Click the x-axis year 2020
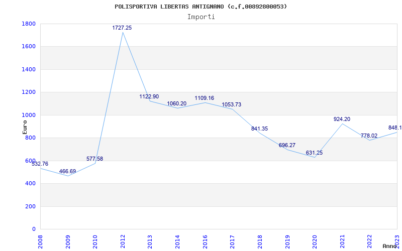402x251 pixels. pyautogui.click(x=315, y=242)
